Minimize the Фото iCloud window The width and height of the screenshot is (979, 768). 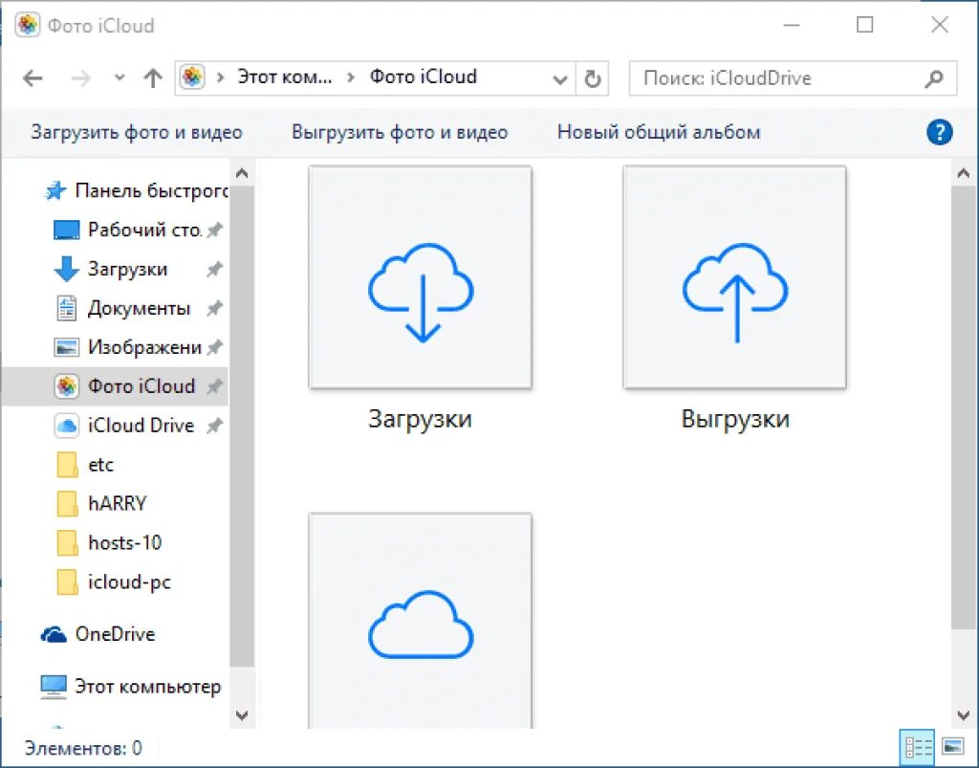coord(792,25)
